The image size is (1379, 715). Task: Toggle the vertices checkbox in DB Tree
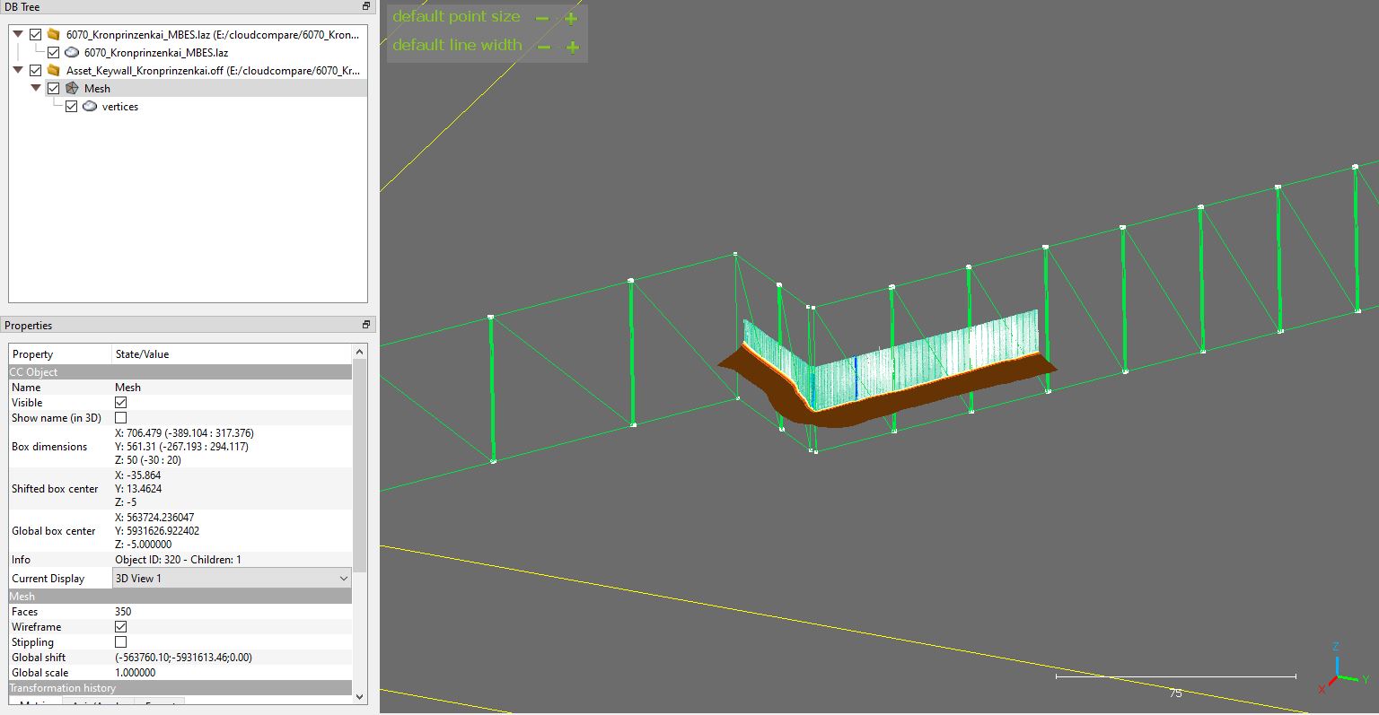pyautogui.click(x=71, y=106)
